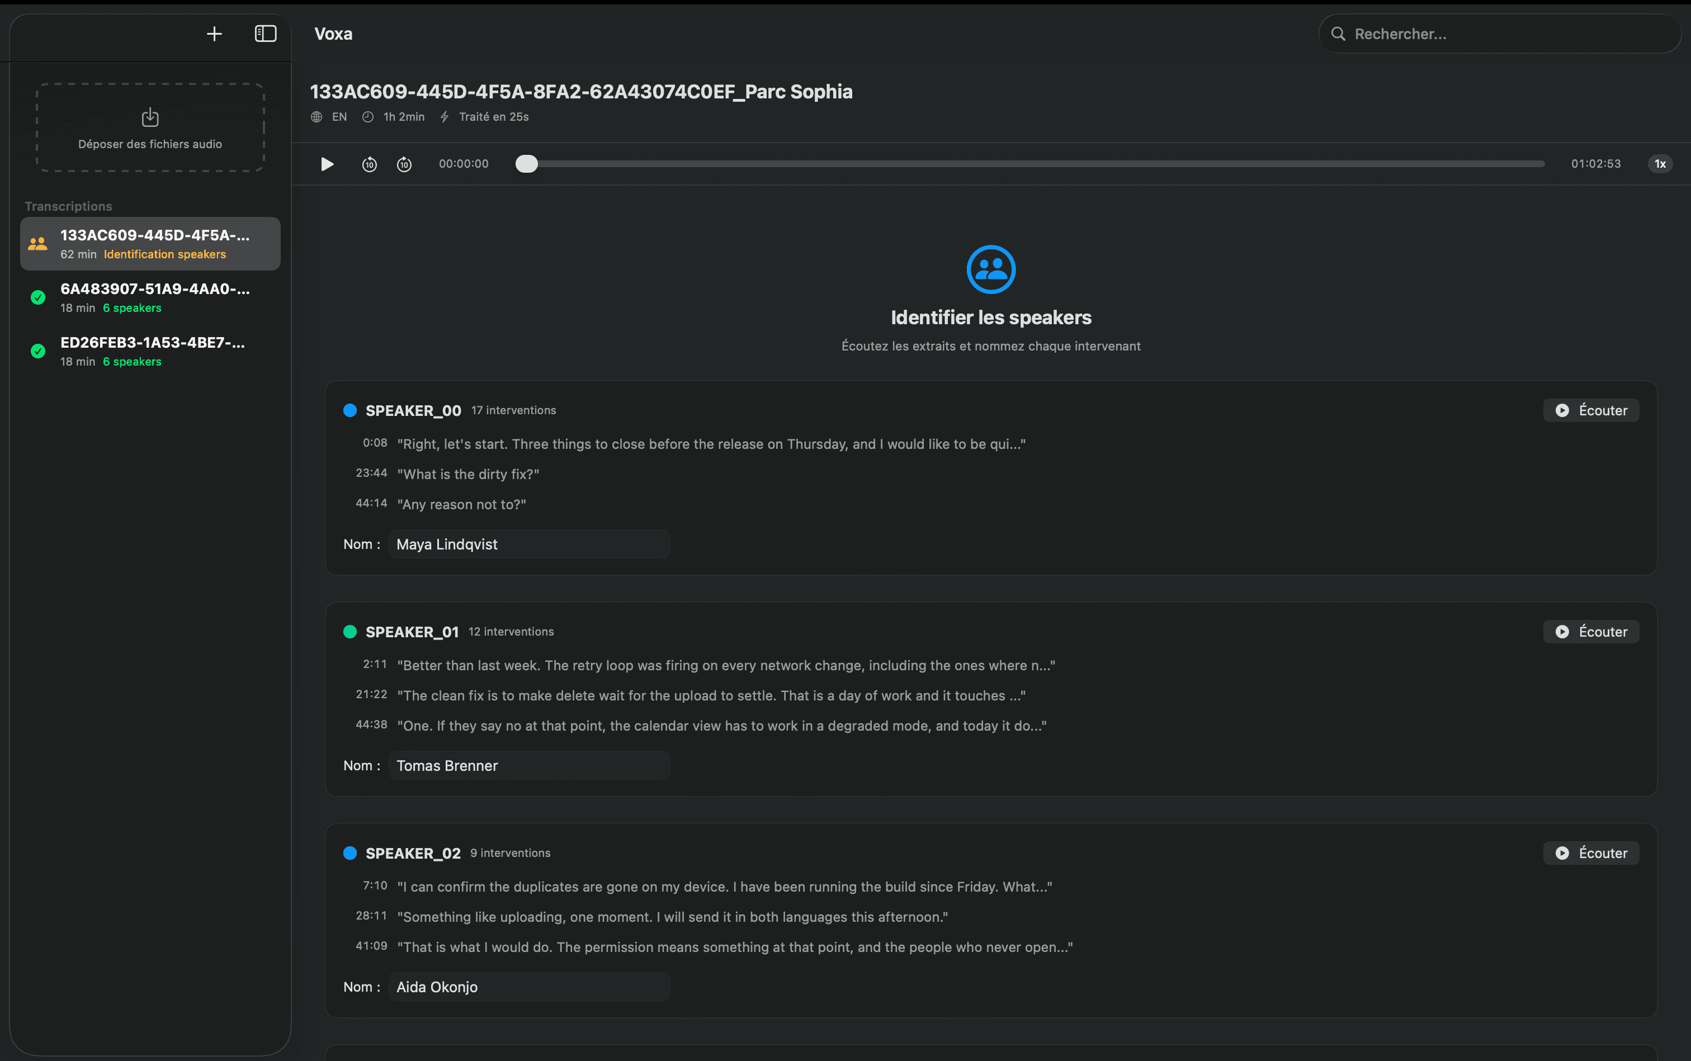Listen to SPEAKER_00 with the Écouter button

click(x=1590, y=410)
